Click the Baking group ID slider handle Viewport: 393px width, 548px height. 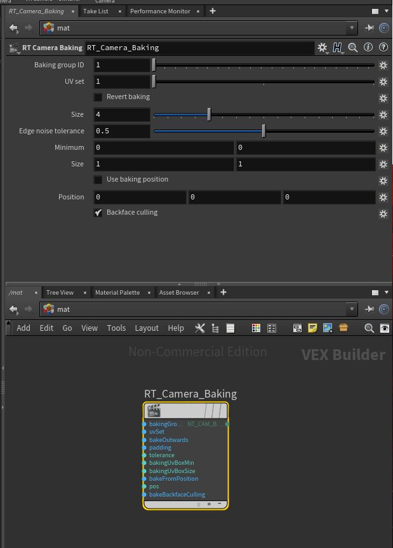pyautogui.click(x=154, y=65)
